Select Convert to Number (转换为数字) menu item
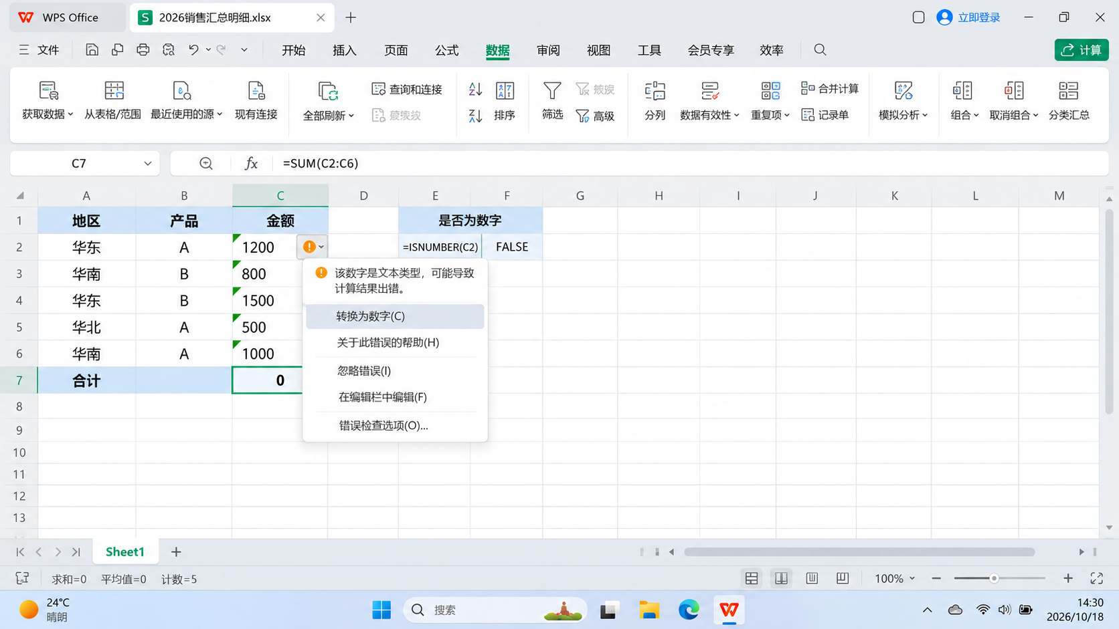Image resolution: width=1119 pixels, height=629 pixels. click(x=395, y=316)
